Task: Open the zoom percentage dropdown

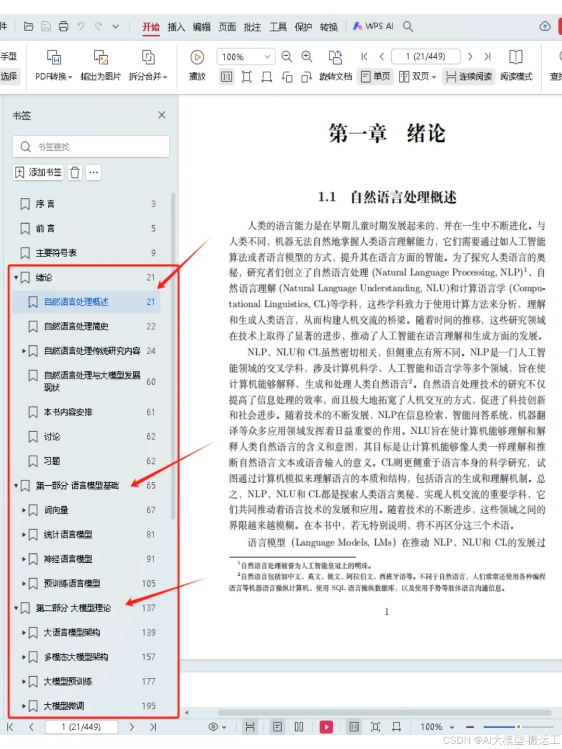Action: (x=267, y=57)
